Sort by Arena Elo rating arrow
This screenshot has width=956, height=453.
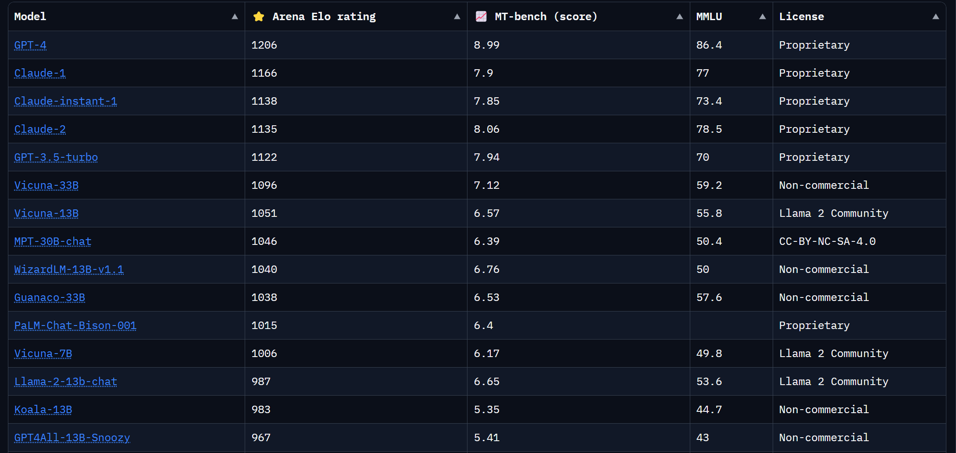pos(457,17)
